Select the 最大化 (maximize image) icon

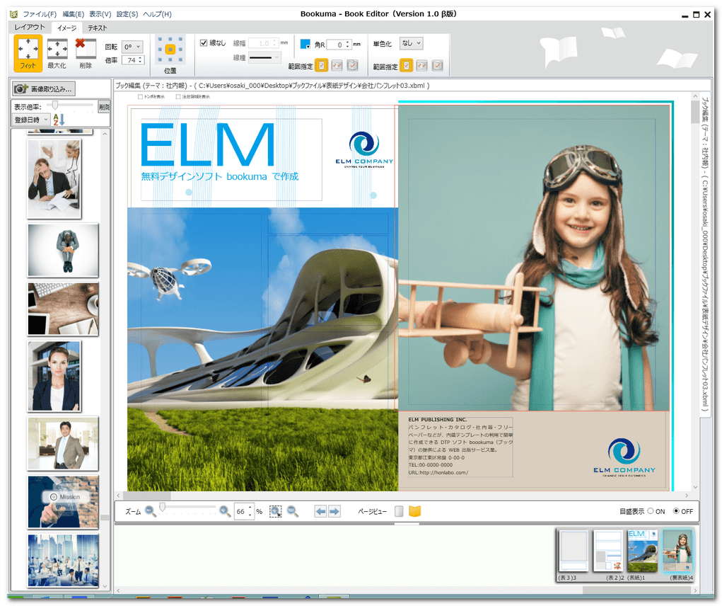pyautogui.click(x=57, y=52)
